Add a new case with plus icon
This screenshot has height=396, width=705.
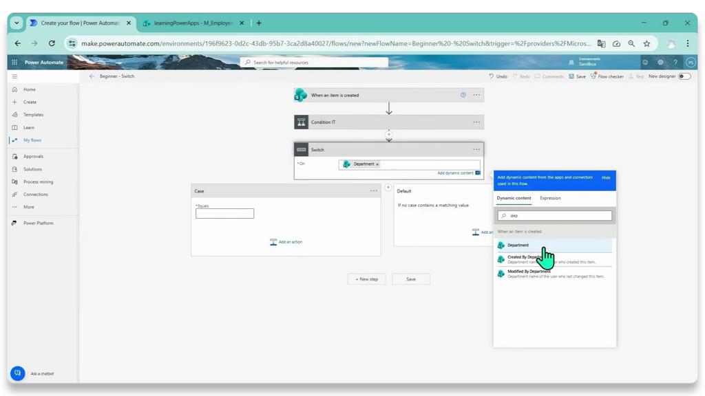tap(388, 187)
